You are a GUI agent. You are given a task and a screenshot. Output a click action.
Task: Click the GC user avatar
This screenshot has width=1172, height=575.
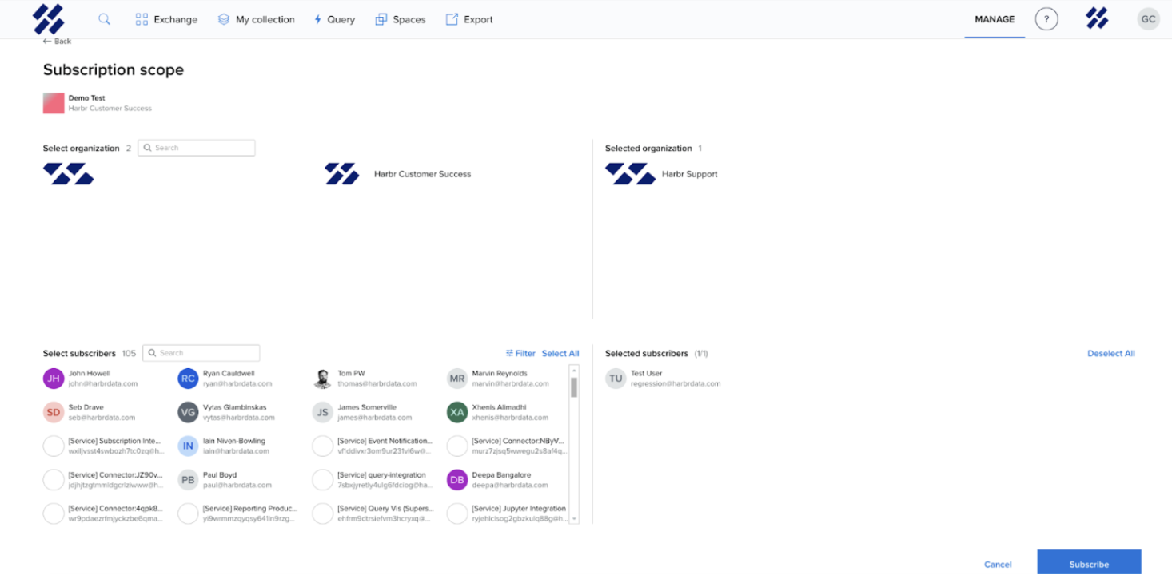(1148, 19)
